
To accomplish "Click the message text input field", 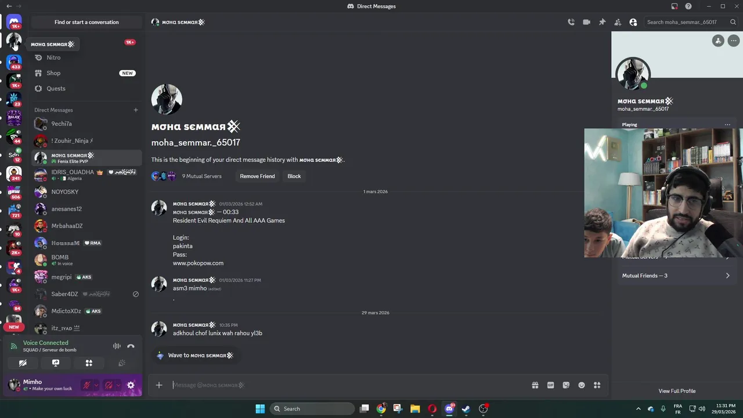I will tap(348, 385).
